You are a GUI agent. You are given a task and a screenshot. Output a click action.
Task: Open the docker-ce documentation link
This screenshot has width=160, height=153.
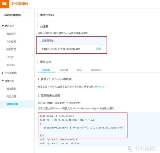pyautogui.click(x=99, y=87)
